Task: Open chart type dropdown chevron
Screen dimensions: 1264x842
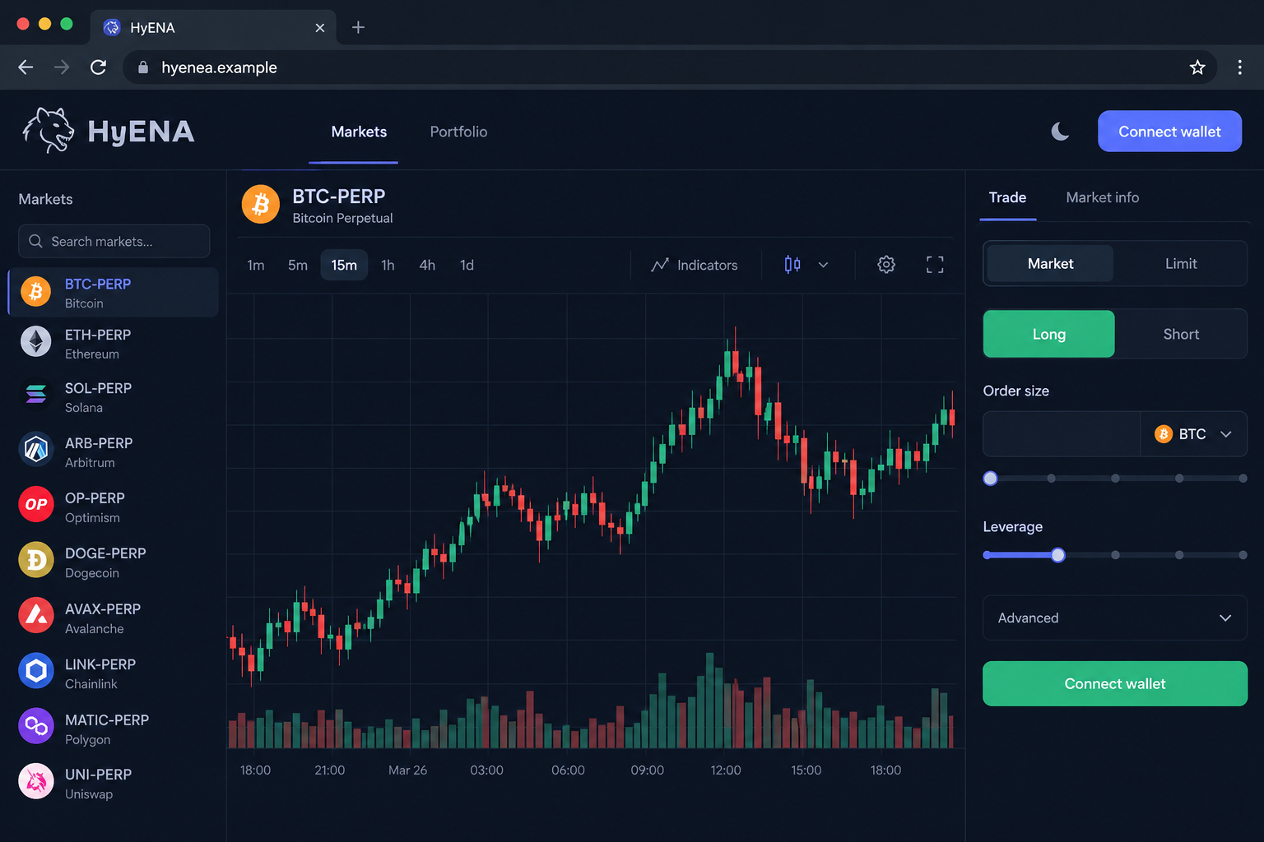Action: pyautogui.click(x=823, y=265)
